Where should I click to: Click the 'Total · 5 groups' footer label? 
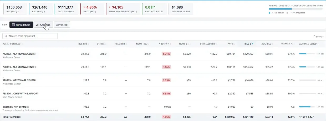tap(12, 117)
